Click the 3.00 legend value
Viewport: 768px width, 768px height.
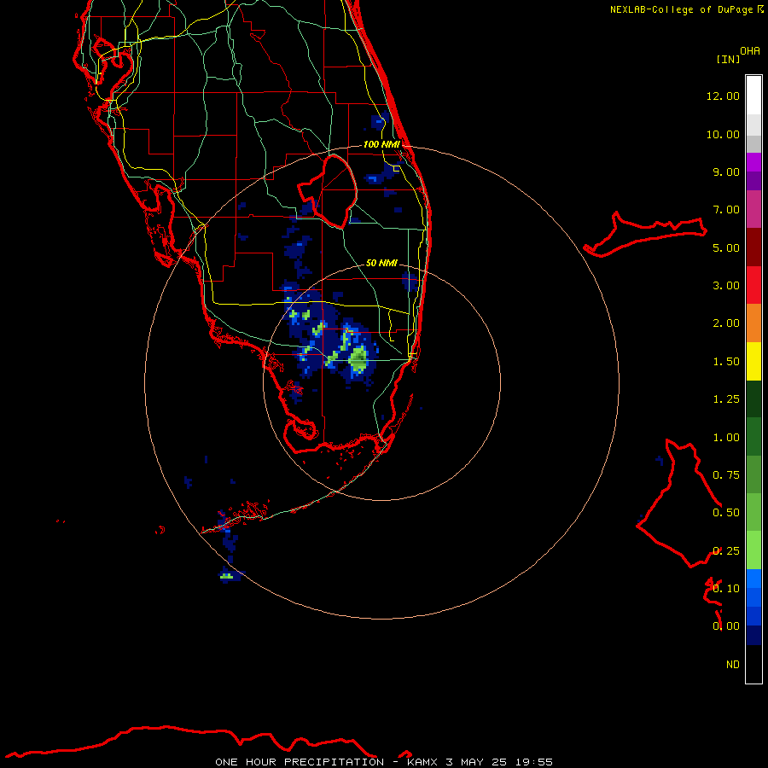point(726,286)
